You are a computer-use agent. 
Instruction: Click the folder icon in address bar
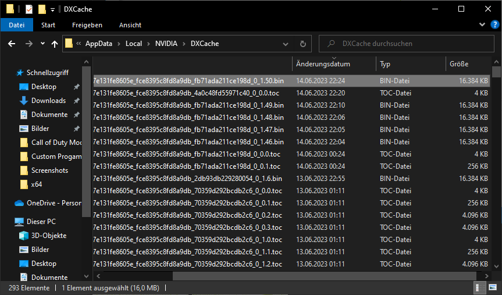pyautogui.click(x=69, y=44)
